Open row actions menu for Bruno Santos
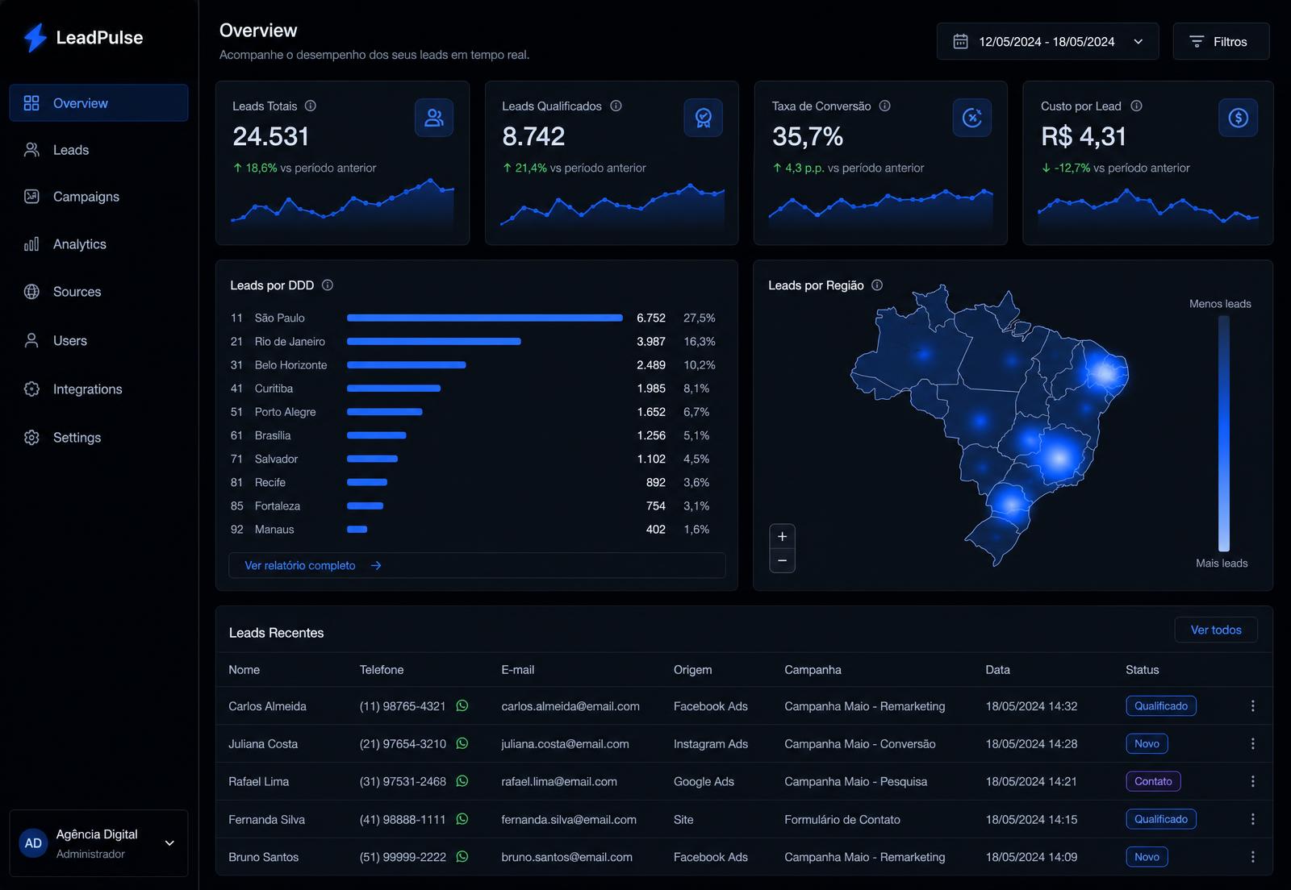Image resolution: width=1291 pixels, height=890 pixels. pos(1252,857)
